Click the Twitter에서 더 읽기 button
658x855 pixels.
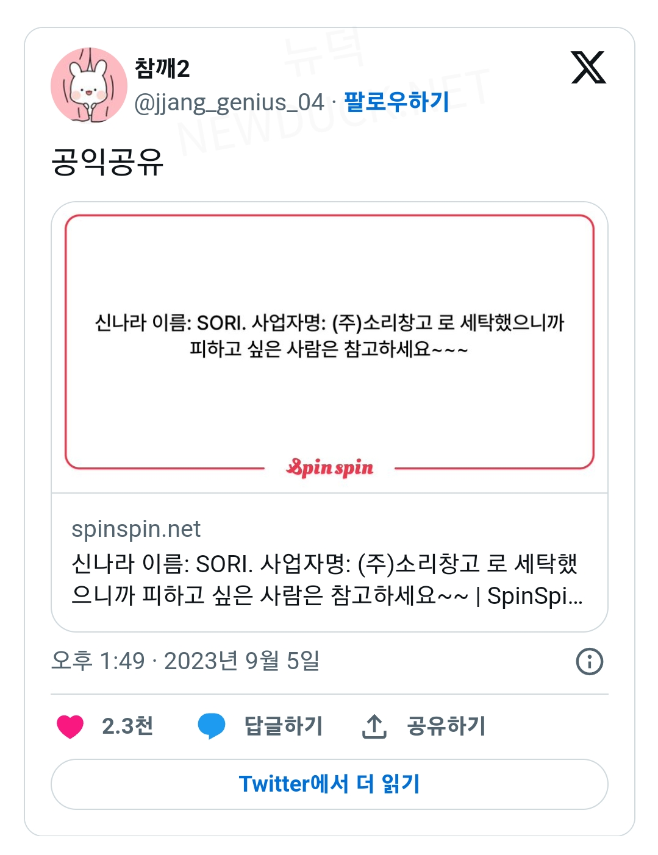[329, 784]
